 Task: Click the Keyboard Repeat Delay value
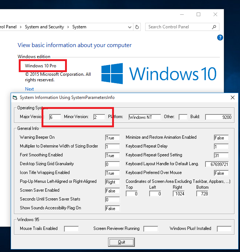point(221,146)
